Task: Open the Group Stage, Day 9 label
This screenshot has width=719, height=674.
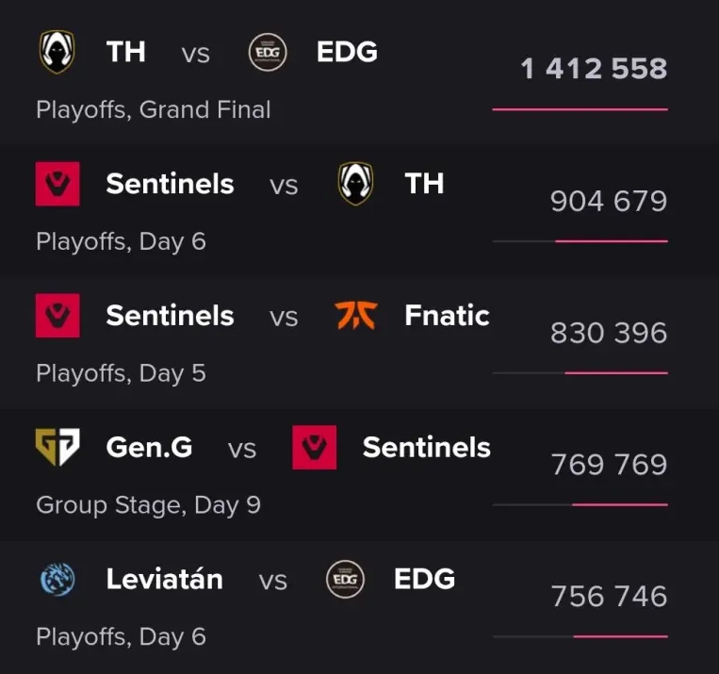Action: coord(148,505)
